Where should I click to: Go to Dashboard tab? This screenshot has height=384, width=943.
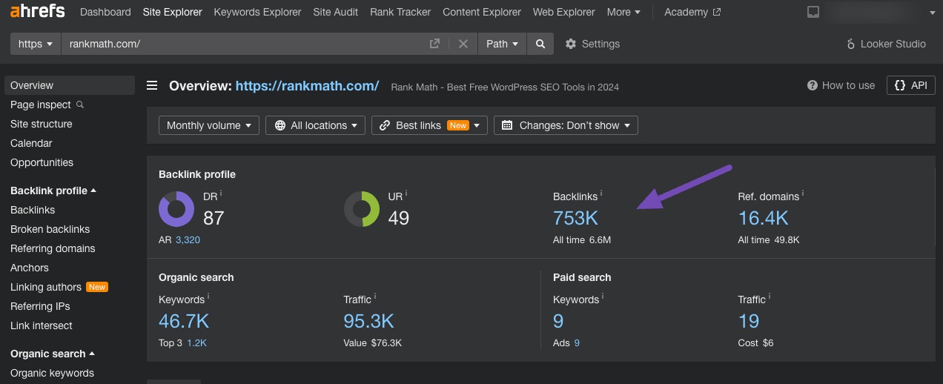point(105,12)
